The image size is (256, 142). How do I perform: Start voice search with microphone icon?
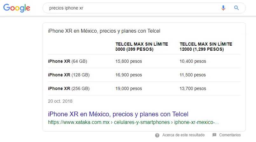coord(223,8)
